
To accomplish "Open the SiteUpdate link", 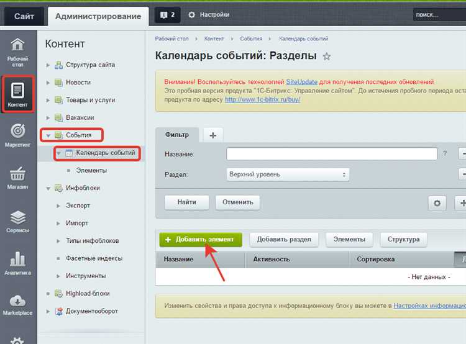I will [x=301, y=82].
